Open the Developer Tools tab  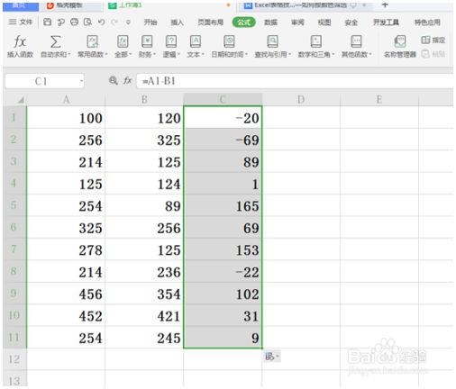[x=386, y=23]
